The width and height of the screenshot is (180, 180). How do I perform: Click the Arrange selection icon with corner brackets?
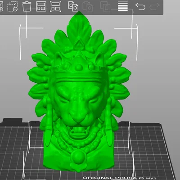55,6
